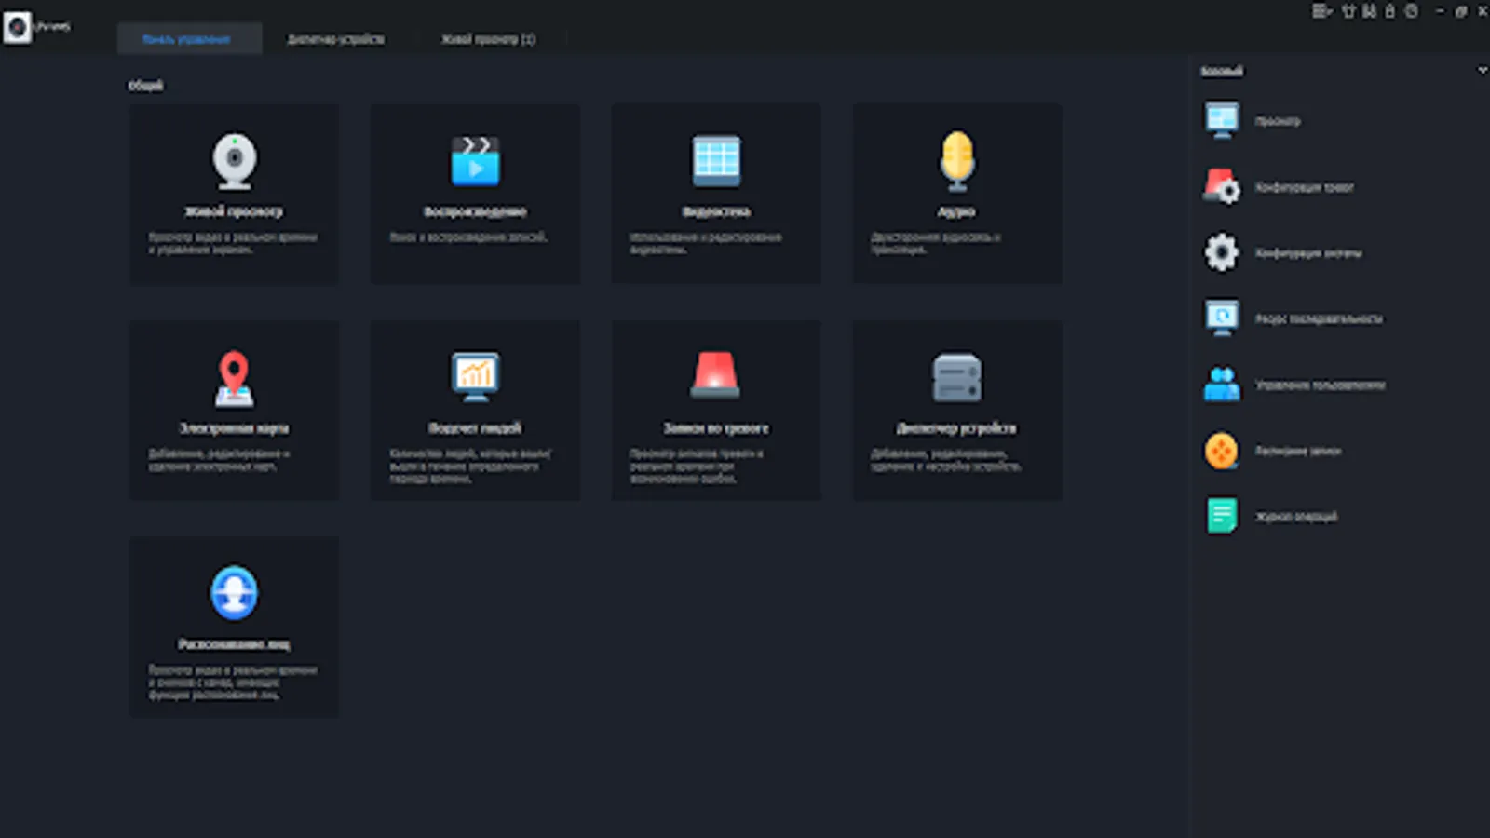
Task: Open Журнал операций green document item
Action: pos(1270,516)
